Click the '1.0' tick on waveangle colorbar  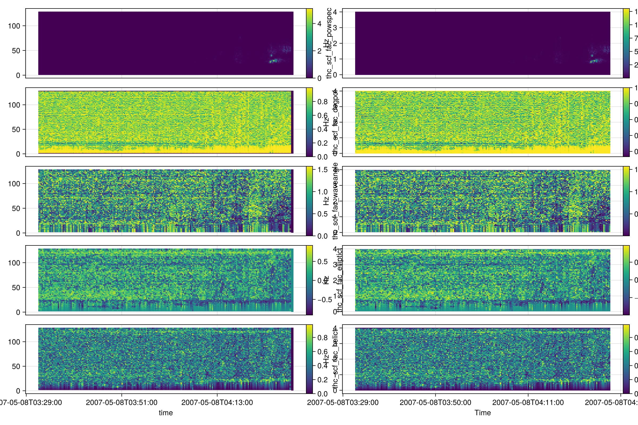pos(322,192)
